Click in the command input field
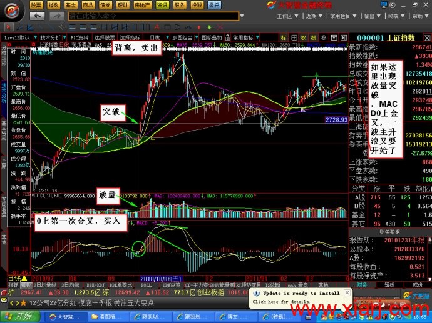 [x=153, y=16]
